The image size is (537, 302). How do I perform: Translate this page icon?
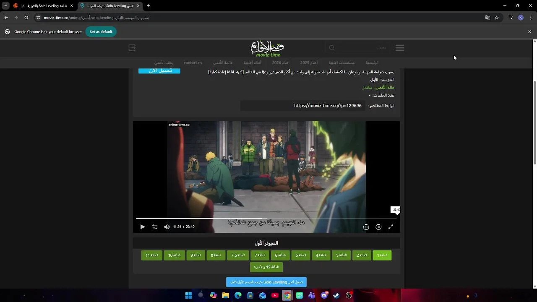487,18
